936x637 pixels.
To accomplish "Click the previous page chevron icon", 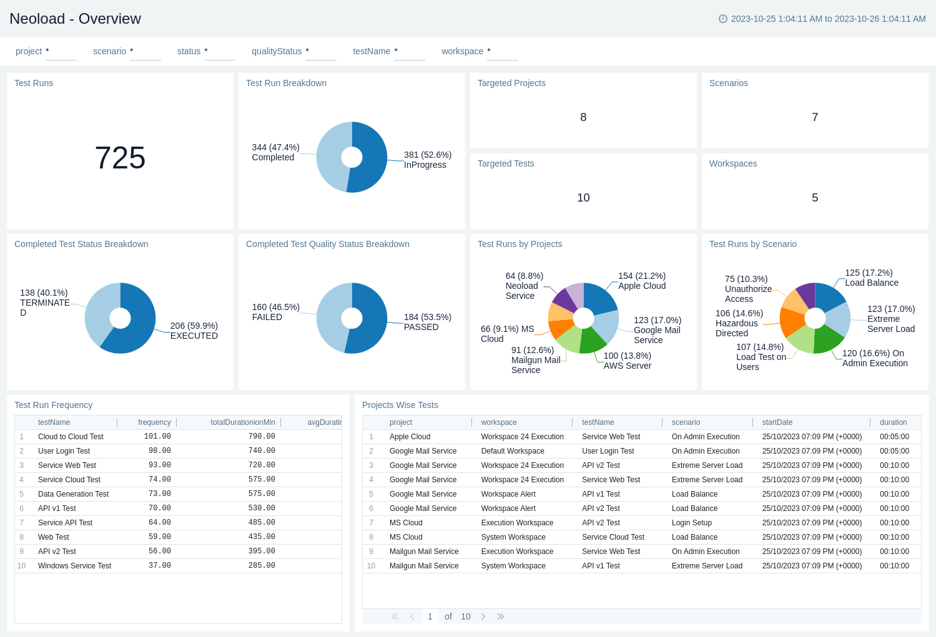I will [x=412, y=616].
